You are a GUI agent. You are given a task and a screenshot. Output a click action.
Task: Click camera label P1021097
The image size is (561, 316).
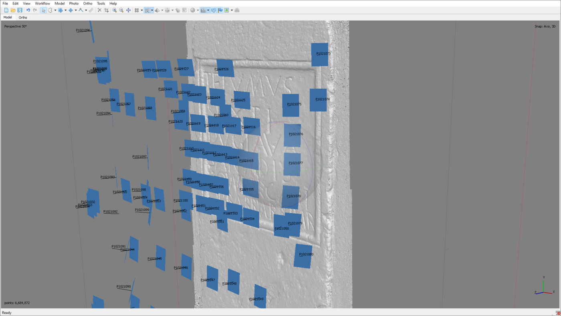[139, 157]
